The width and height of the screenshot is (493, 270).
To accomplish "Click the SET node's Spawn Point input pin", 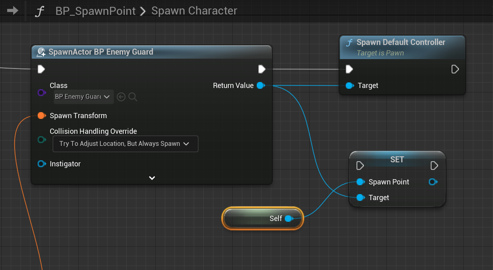I will [x=360, y=182].
